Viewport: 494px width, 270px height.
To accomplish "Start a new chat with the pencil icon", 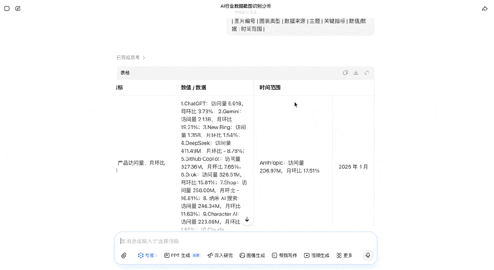I will click(18, 8).
